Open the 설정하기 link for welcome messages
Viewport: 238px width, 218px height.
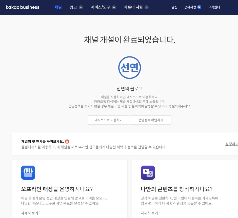(x=231, y=144)
